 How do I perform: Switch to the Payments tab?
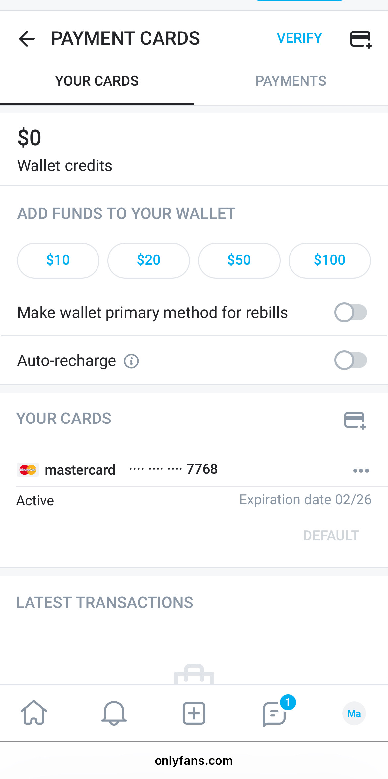point(291,81)
